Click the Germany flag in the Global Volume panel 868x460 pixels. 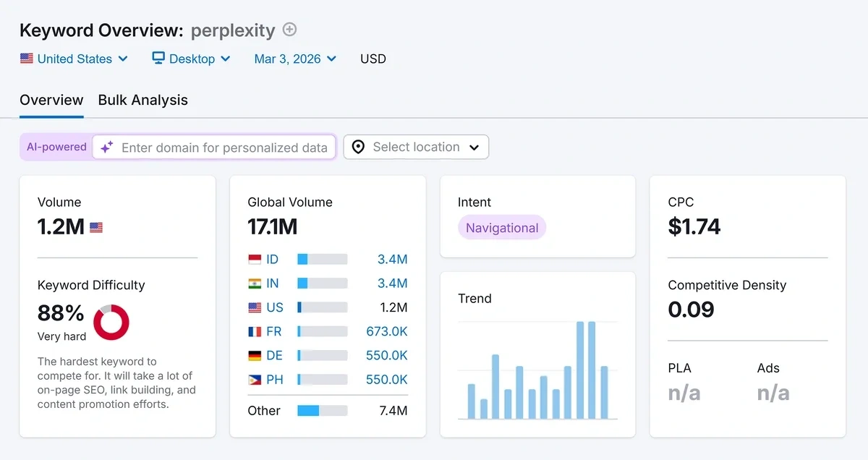click(x=254, y=355)
